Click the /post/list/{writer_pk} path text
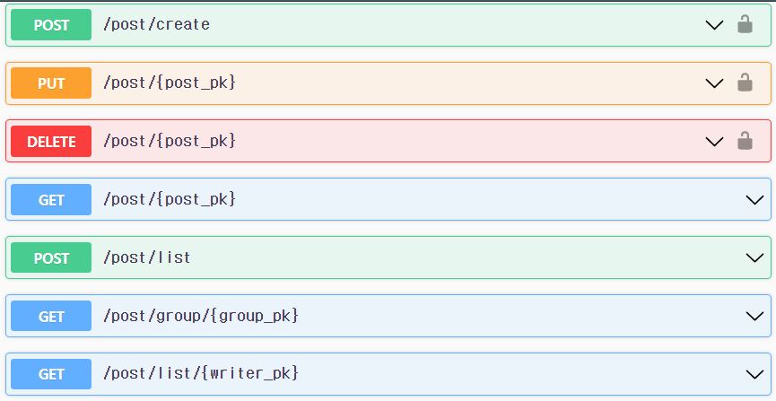This screenshot has height=401, width=776. 201,373
